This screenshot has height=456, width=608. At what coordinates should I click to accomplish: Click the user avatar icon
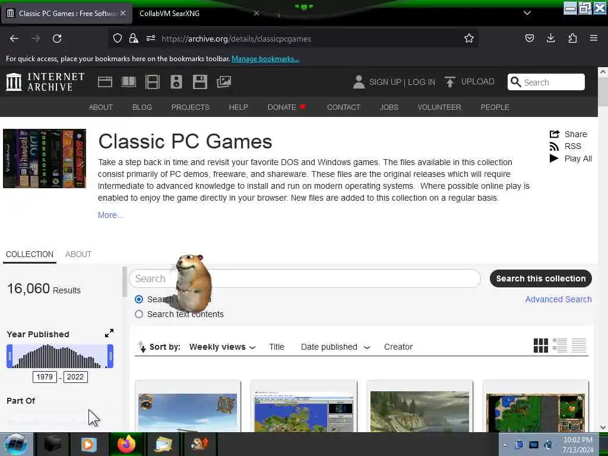tap(359, 82)
